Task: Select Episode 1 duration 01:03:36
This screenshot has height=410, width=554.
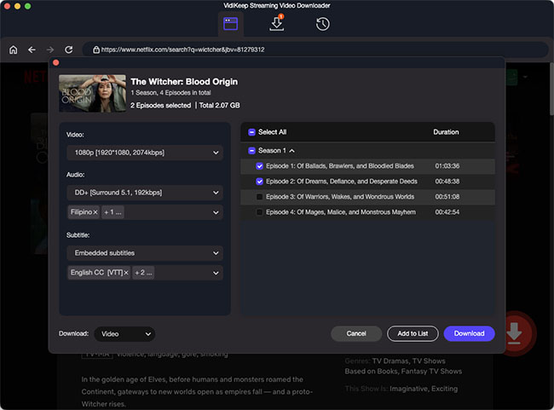Action: tap(447, 166)
